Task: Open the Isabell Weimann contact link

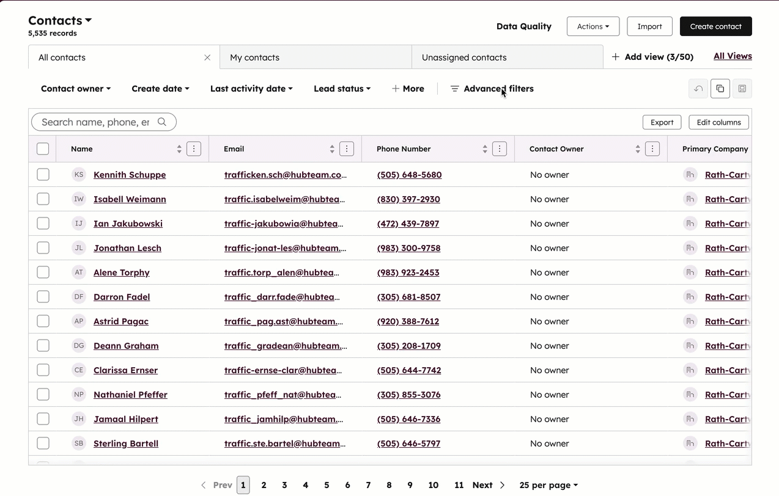Action: 130,199
